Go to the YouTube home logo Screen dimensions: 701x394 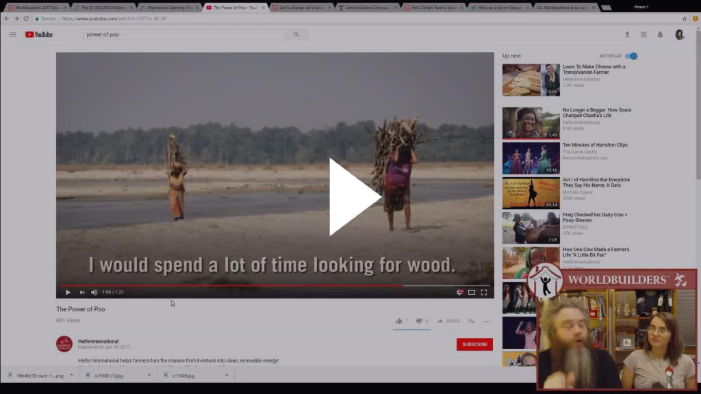click(x=39, y=34)
